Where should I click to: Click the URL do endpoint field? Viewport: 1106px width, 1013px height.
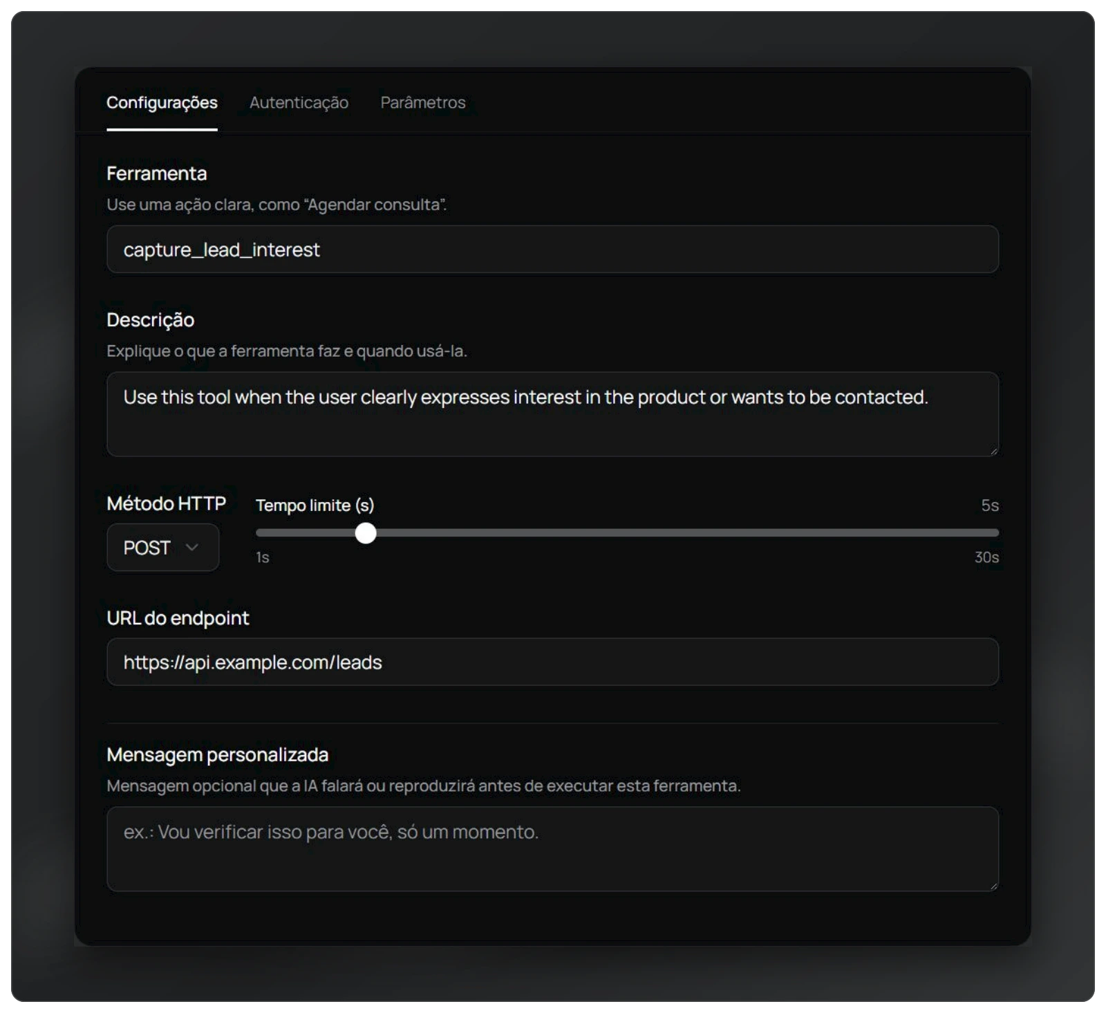pyautogui.click(x=552, y=662)
